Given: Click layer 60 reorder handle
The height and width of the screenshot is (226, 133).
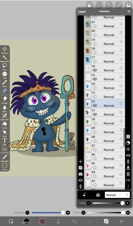Looking at the screenshot, I should (121, 33).
